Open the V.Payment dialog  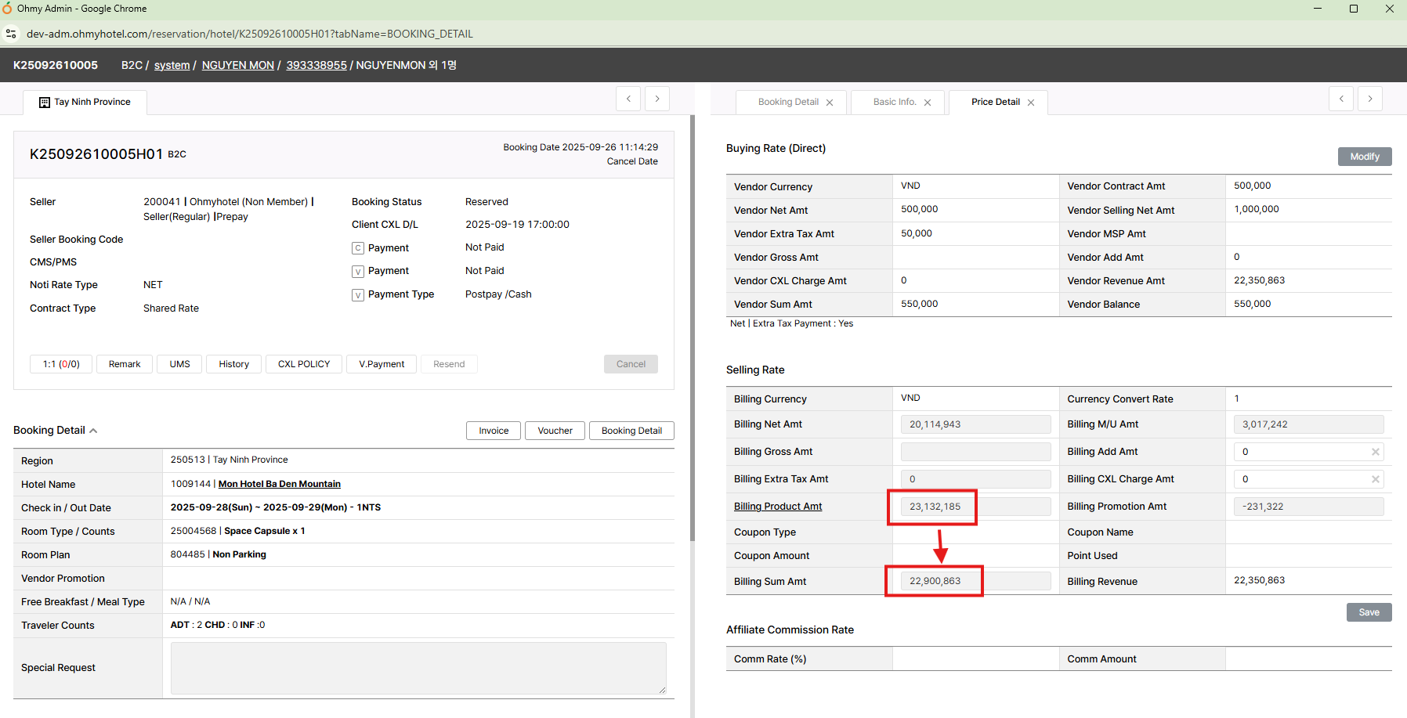(x=382, y=364)
